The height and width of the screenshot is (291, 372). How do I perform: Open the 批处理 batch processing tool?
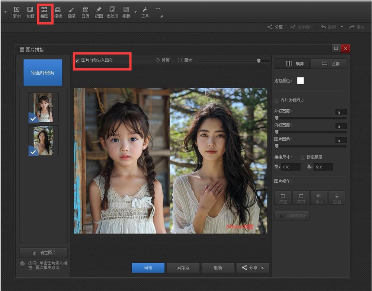[x=112, y=13]
